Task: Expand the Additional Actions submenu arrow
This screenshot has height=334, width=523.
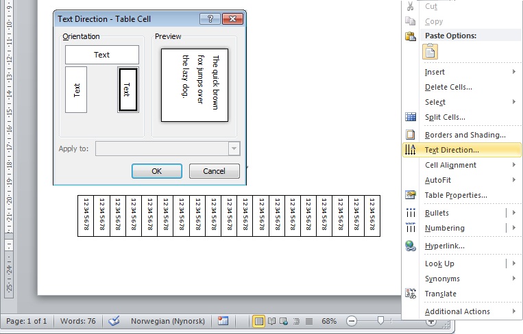Action: click(x=513, y=311)
